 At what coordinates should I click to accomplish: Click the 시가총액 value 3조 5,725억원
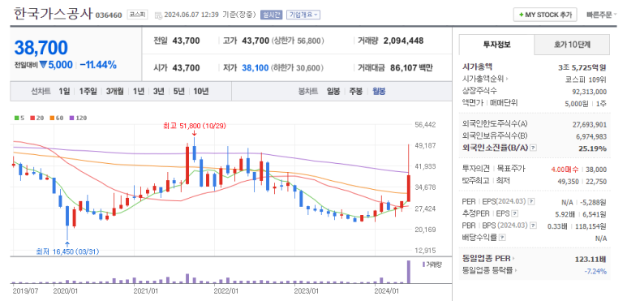coord(582,67)
